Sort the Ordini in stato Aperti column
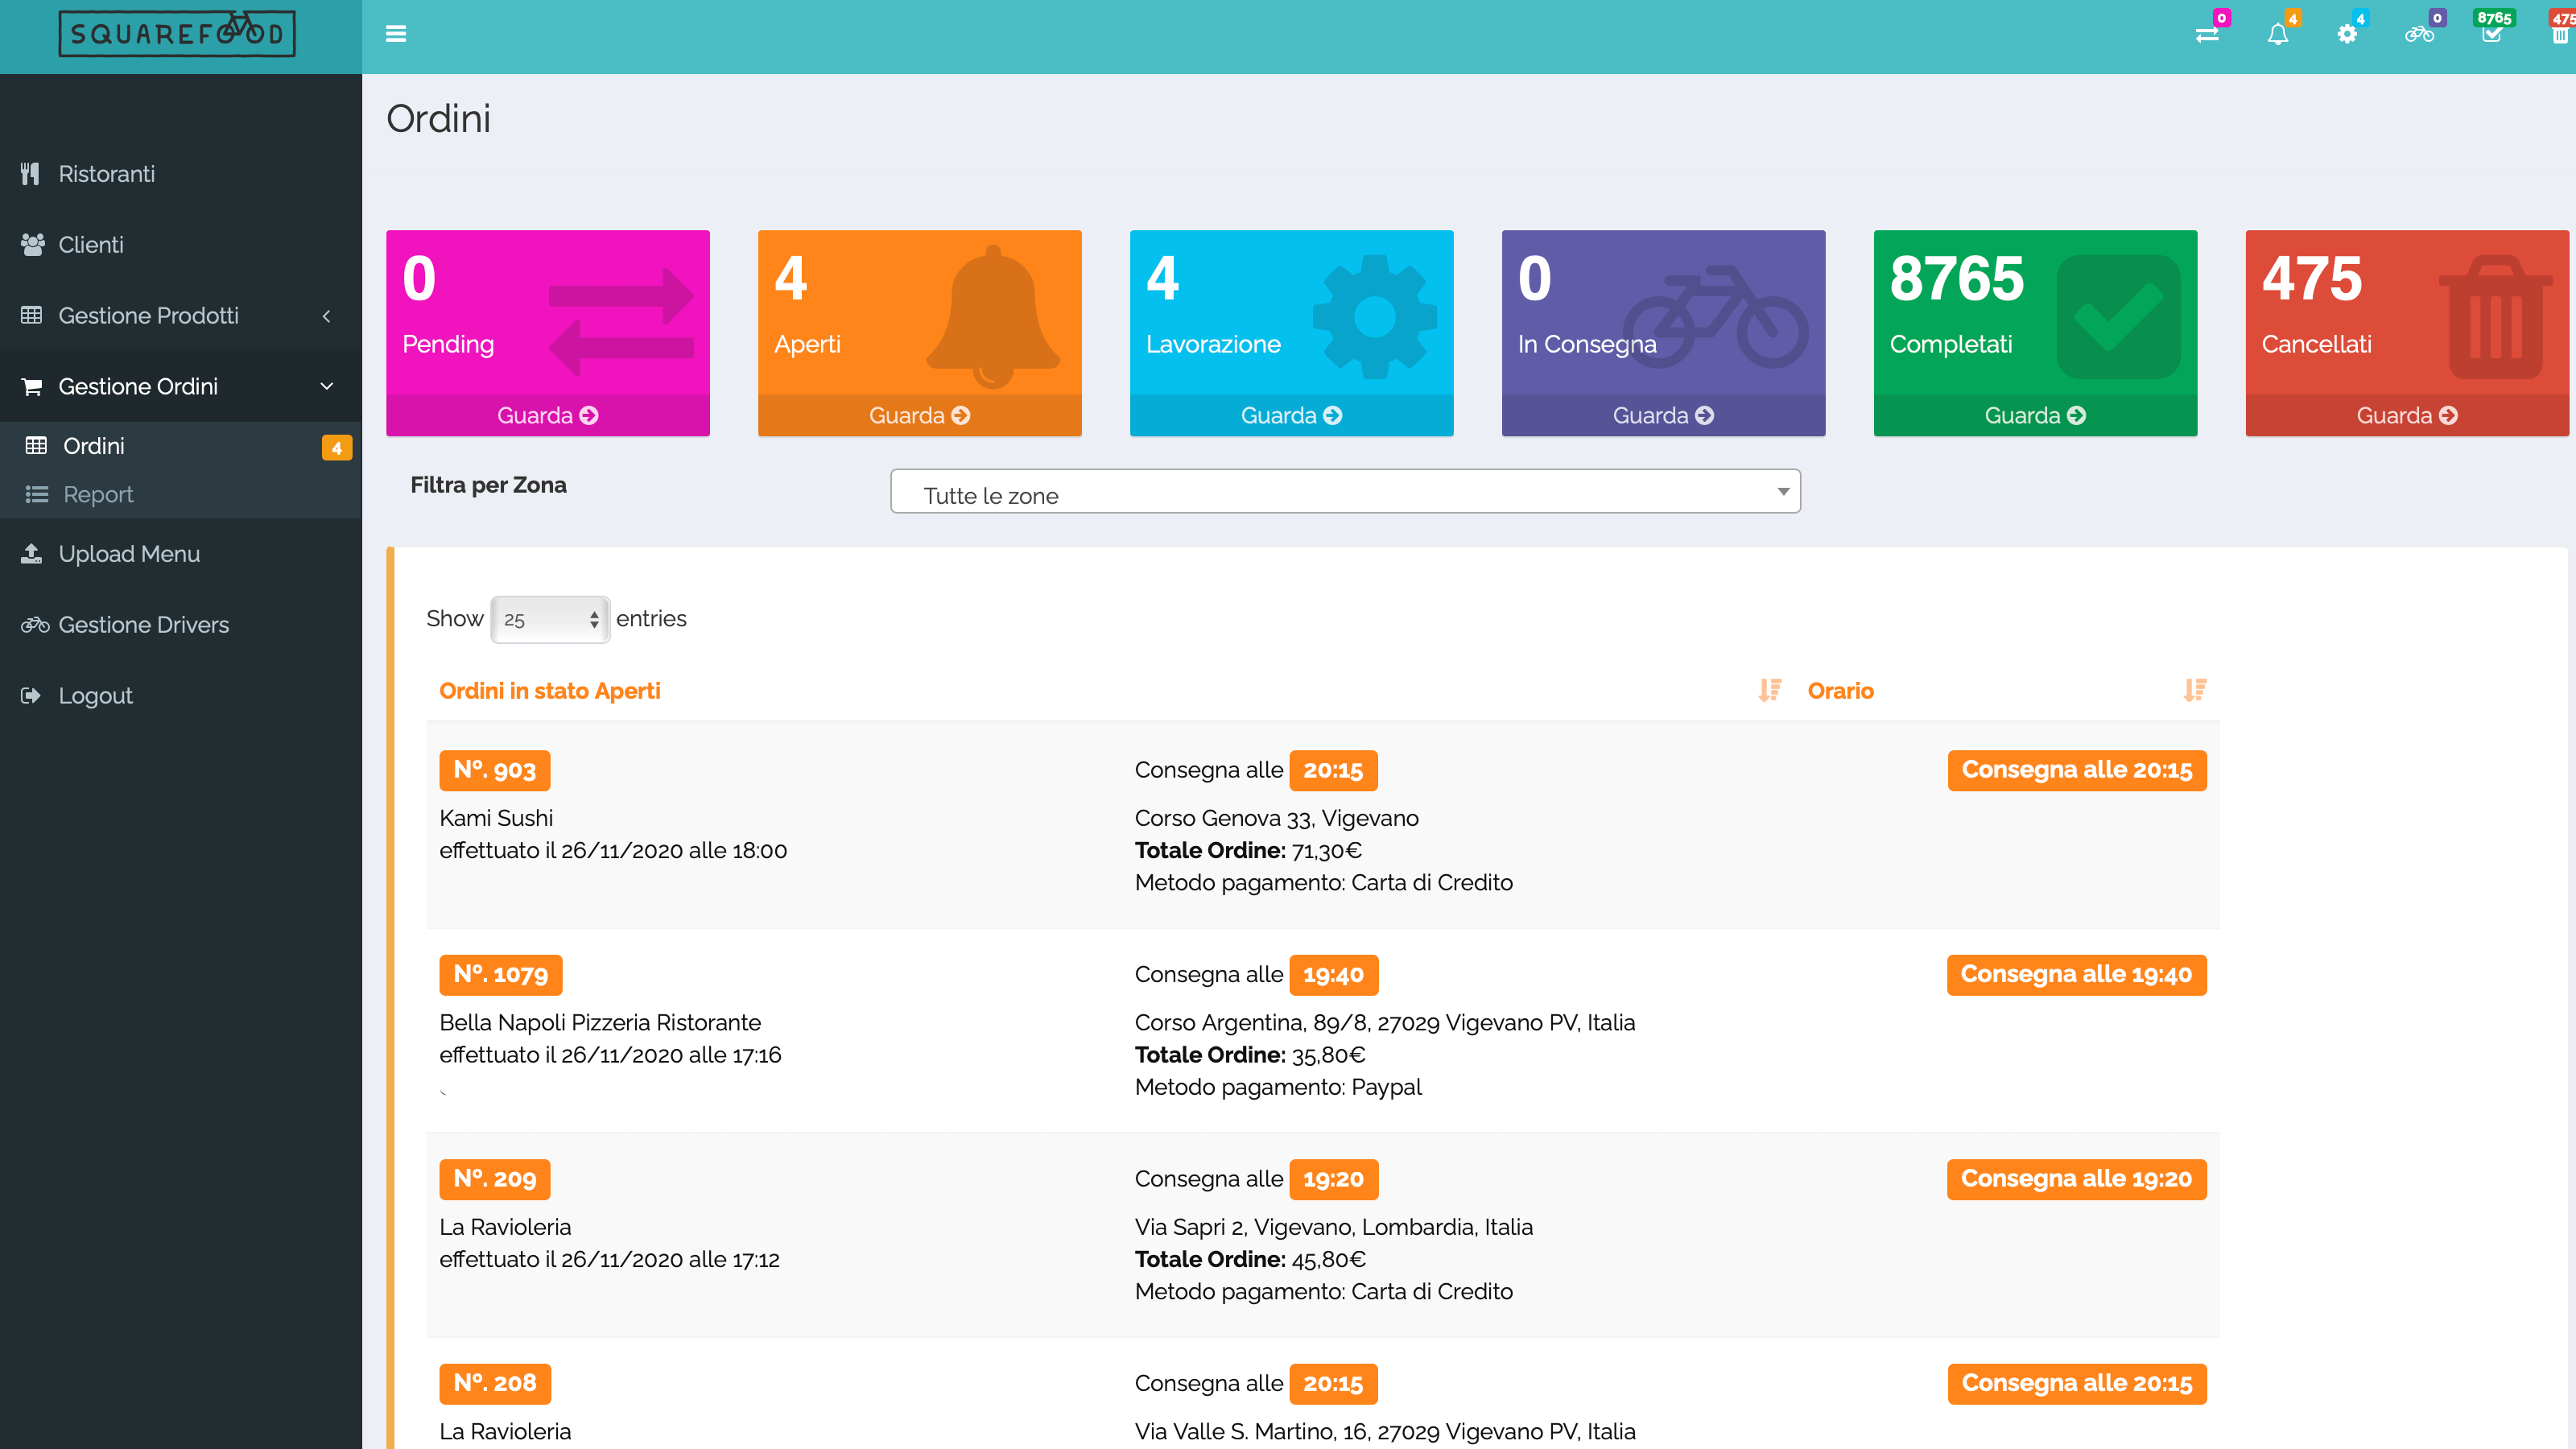Screen dimensions: 2576x1449 [x=1769, y=690]
